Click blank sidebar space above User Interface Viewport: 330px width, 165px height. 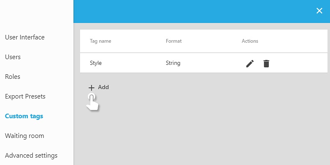tap(36, 14)
